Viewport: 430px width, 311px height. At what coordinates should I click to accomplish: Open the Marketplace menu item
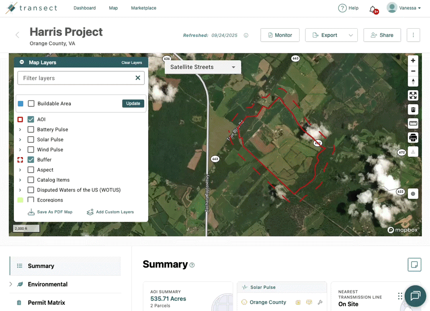pyautogui.click(x=143, y=8)
